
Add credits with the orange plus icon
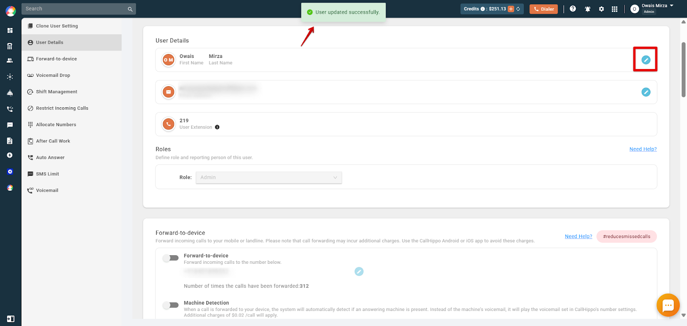[511, 9]
